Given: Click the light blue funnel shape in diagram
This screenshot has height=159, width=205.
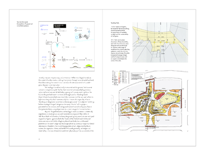Looking at the screenshot, I should [x=57, y=45].
